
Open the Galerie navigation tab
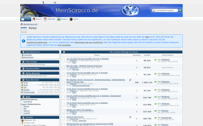pos(63,19)
